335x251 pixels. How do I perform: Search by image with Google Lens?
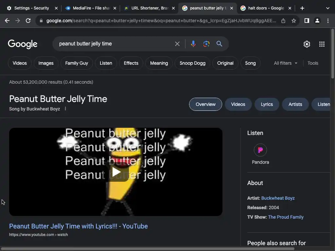pos(206,44)
